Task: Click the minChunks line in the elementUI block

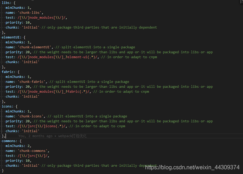Action: click(18, 42)
